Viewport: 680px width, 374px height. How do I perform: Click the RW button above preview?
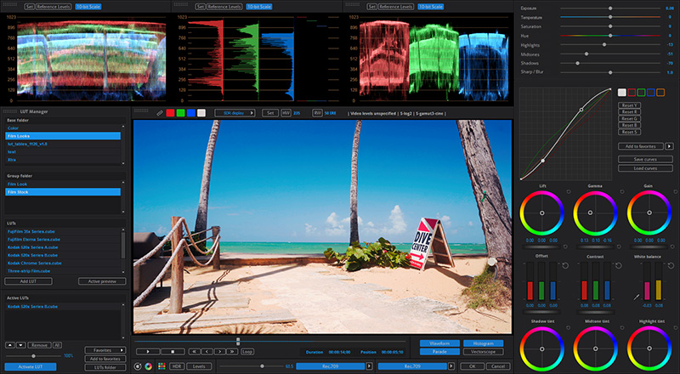[317, 113]
